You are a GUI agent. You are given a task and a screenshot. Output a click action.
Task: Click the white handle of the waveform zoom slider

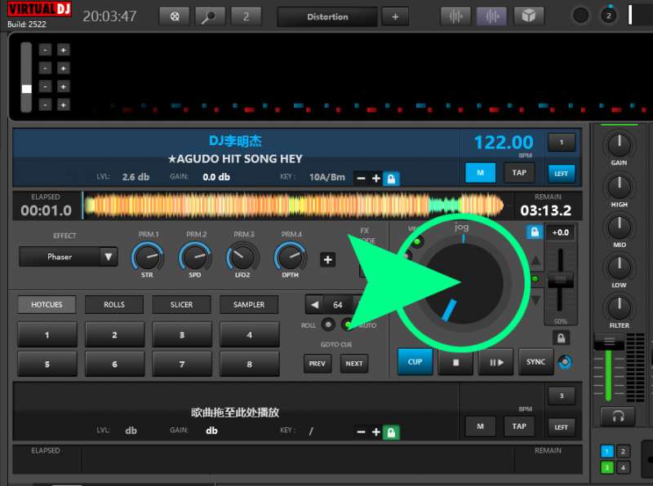(27, 89)
